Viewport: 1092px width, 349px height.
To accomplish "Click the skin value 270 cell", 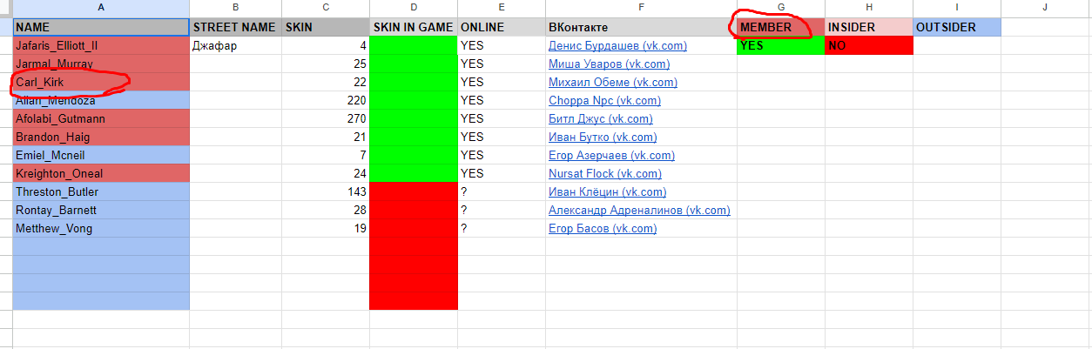I will click(x=326, y=119).
